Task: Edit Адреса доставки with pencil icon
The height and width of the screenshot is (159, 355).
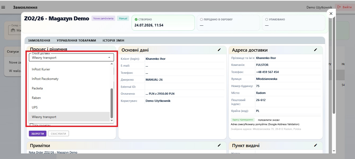Action: (x=315, y=50)
